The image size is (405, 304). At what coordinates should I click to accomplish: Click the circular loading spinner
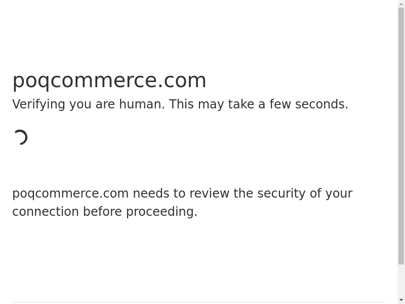click(20, 137)
